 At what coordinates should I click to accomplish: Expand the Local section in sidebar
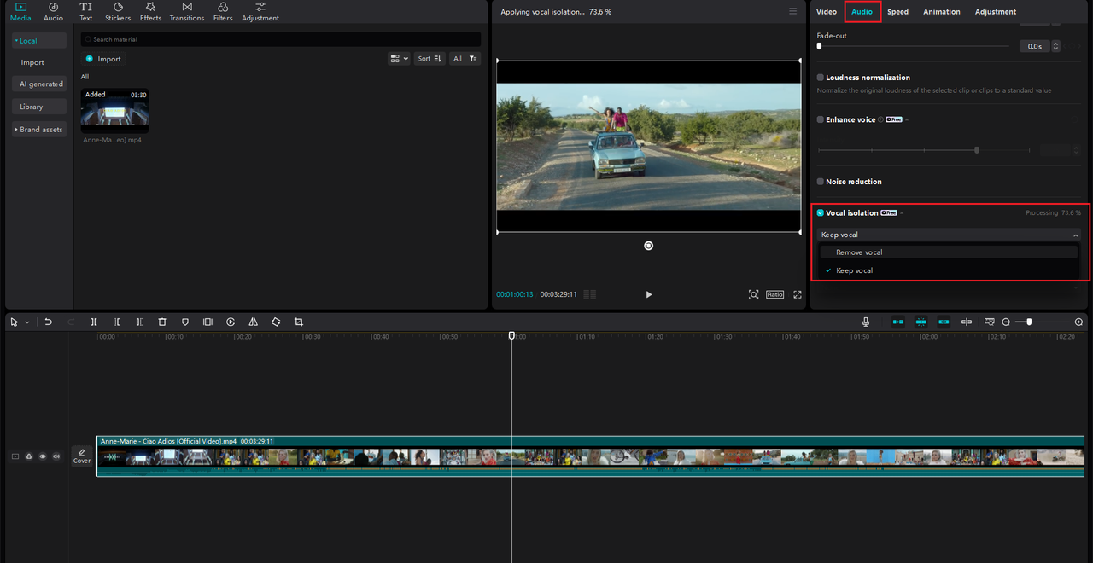point(38,41)
